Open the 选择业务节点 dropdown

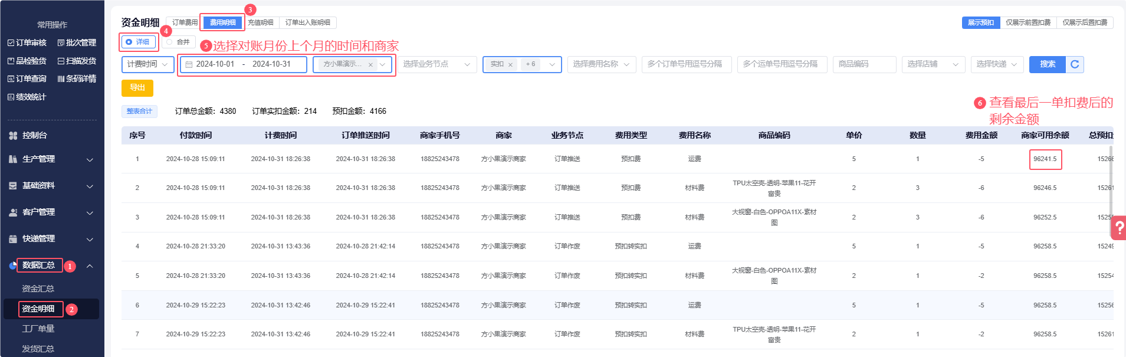click(x=437, y=64)
